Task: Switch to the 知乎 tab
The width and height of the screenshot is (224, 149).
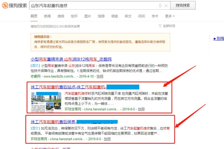Action: coord(74,16)
